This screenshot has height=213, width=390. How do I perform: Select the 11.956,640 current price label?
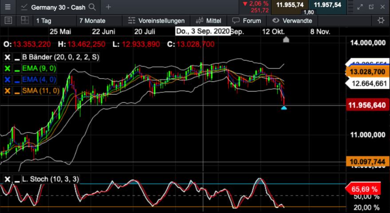[367, 105]
